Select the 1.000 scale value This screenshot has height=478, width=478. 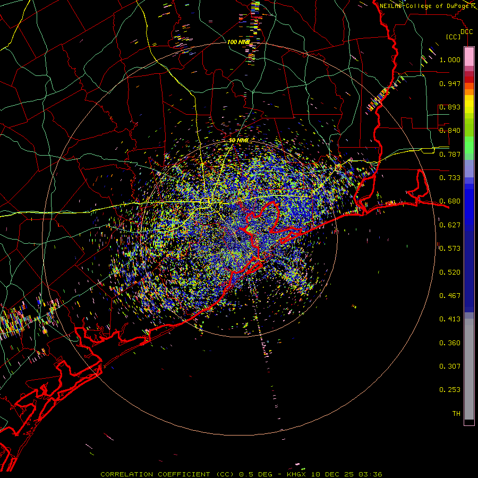[450, 59]
